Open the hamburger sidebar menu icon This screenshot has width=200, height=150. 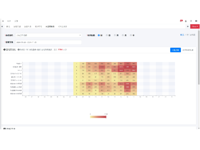coord(3,21)
